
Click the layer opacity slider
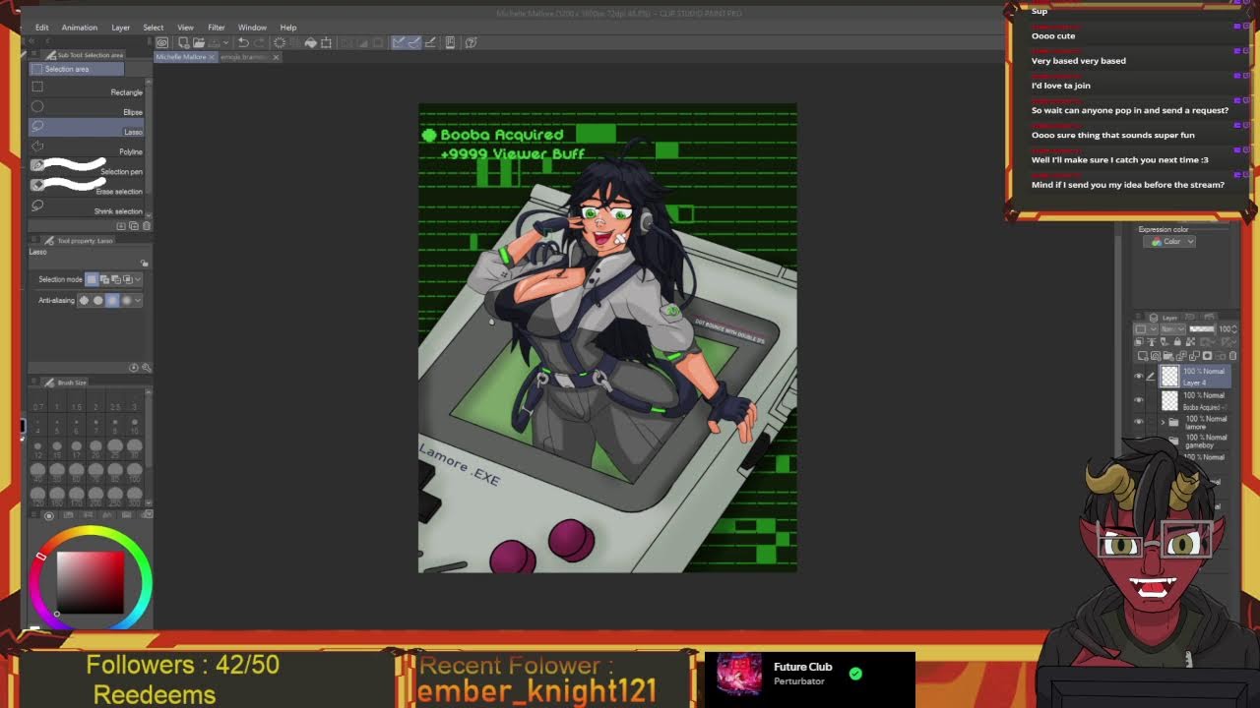pyautogui.click(x=1202, y=328)
